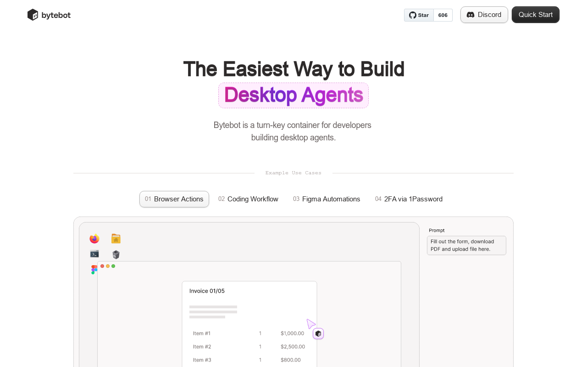
Task: Switch to the Figma Automations tab
Action: click(x=327, y=199)
